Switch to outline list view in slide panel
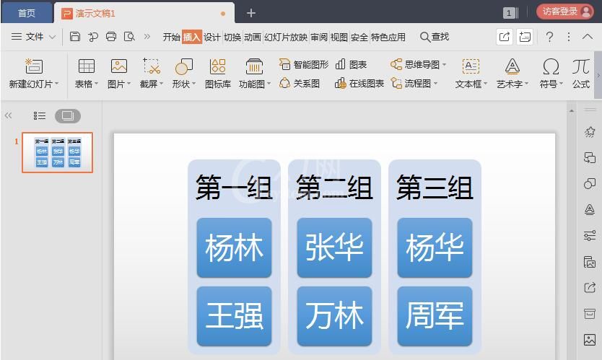Viewport: 602px width, 360px height. pos(40,116)
